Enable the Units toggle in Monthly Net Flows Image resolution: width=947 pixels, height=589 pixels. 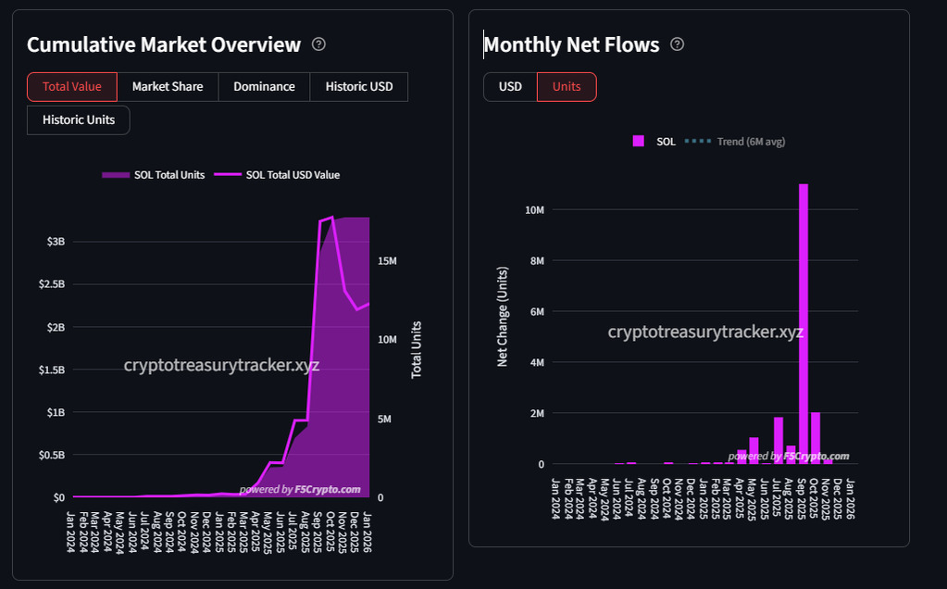coord(566,86)
